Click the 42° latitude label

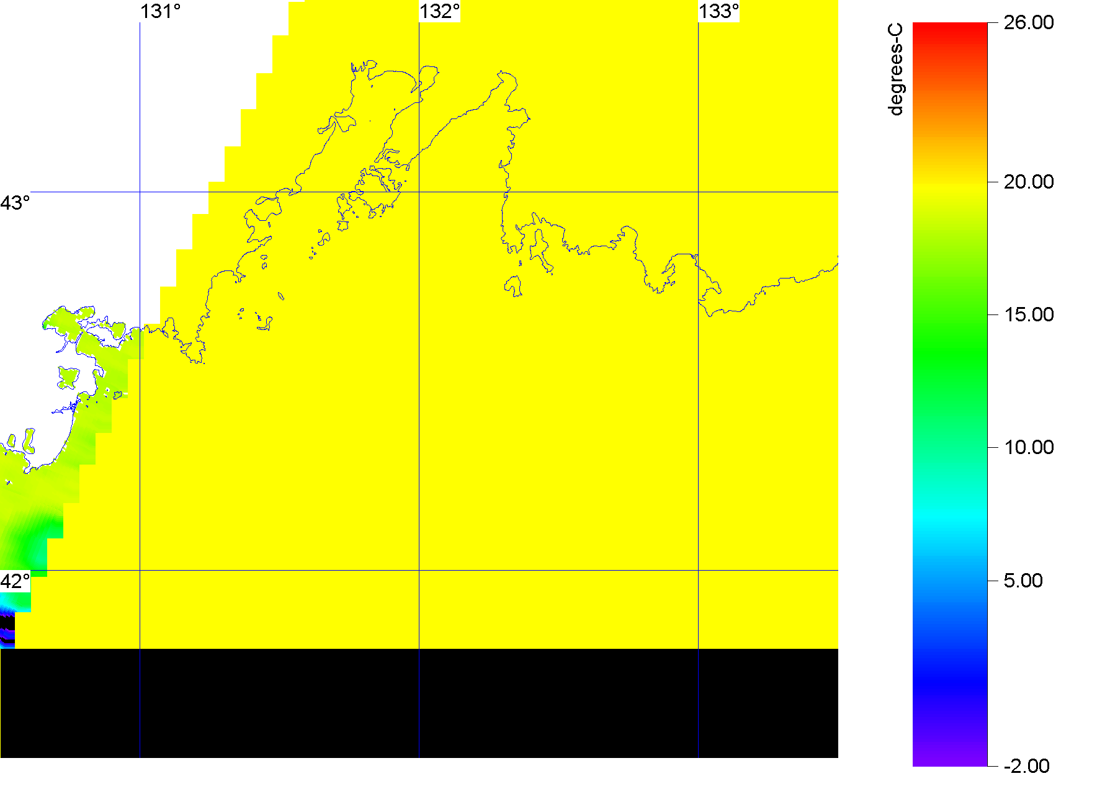coord(15,581)
